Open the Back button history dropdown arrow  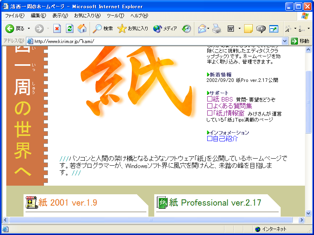click(x=29, y=29)
